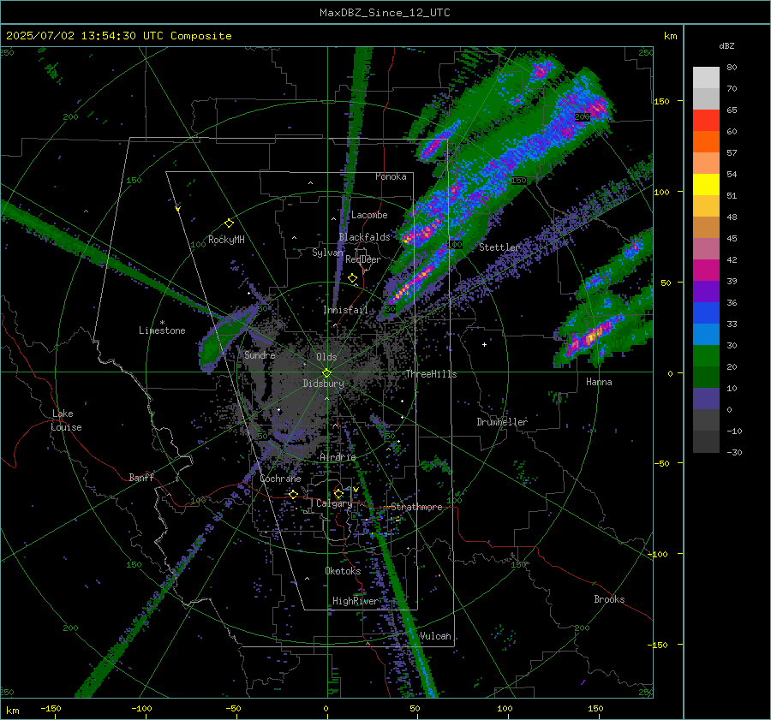Screen dimensions: 771x720
Task: Click the Strathmore city label
Action: (x=416, y=507)
